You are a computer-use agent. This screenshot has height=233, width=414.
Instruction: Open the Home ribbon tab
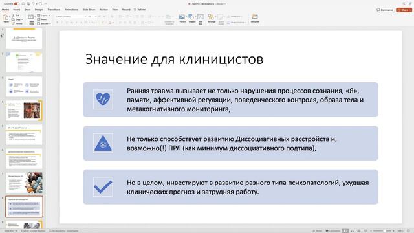5,10
